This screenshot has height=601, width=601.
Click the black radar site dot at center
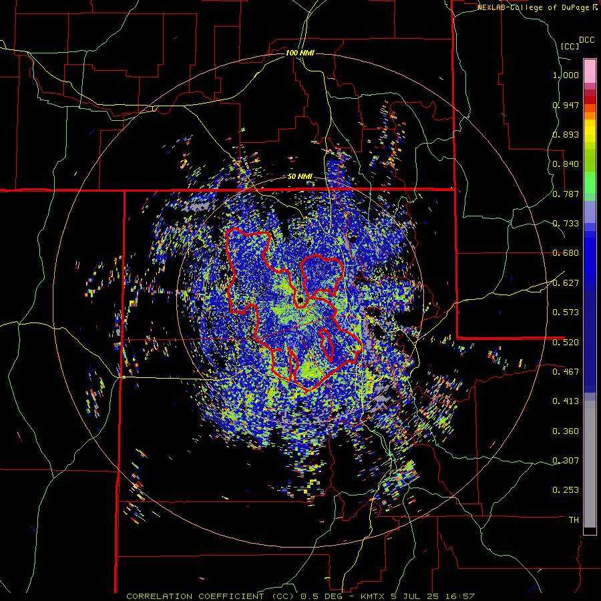(x=300, y=299)
